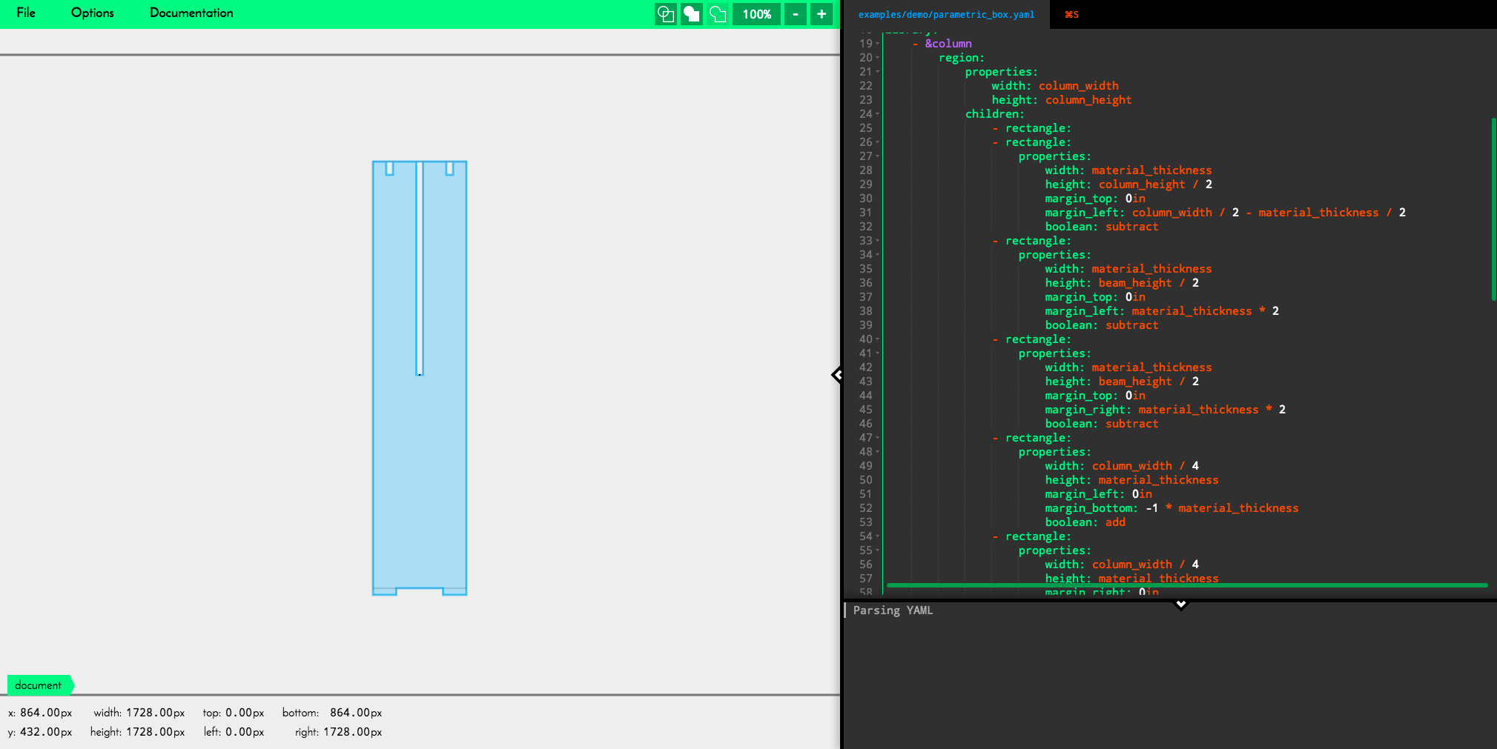Click 'margin_right: material_thickness * 2' line
Image resolution: width=1497 pixels, height=749 pixels.
click(1165, 410)
